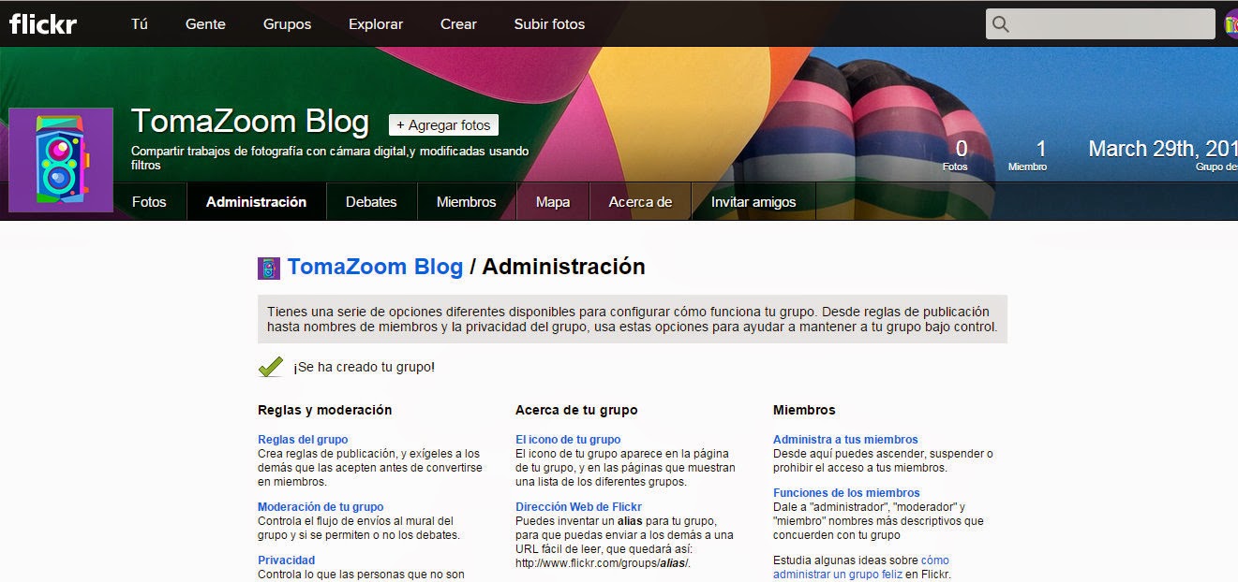Open the Debates tab
1238x582 pixels.
(371, 201)
